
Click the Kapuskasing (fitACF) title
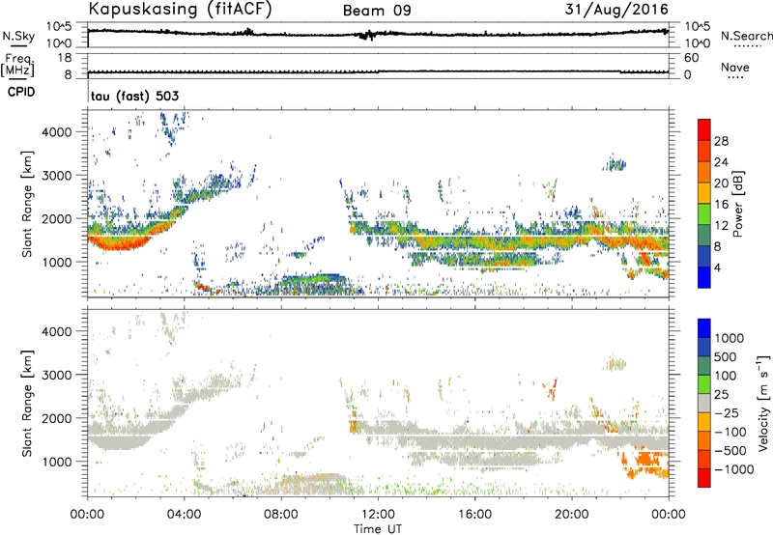[x=180, y=9]
